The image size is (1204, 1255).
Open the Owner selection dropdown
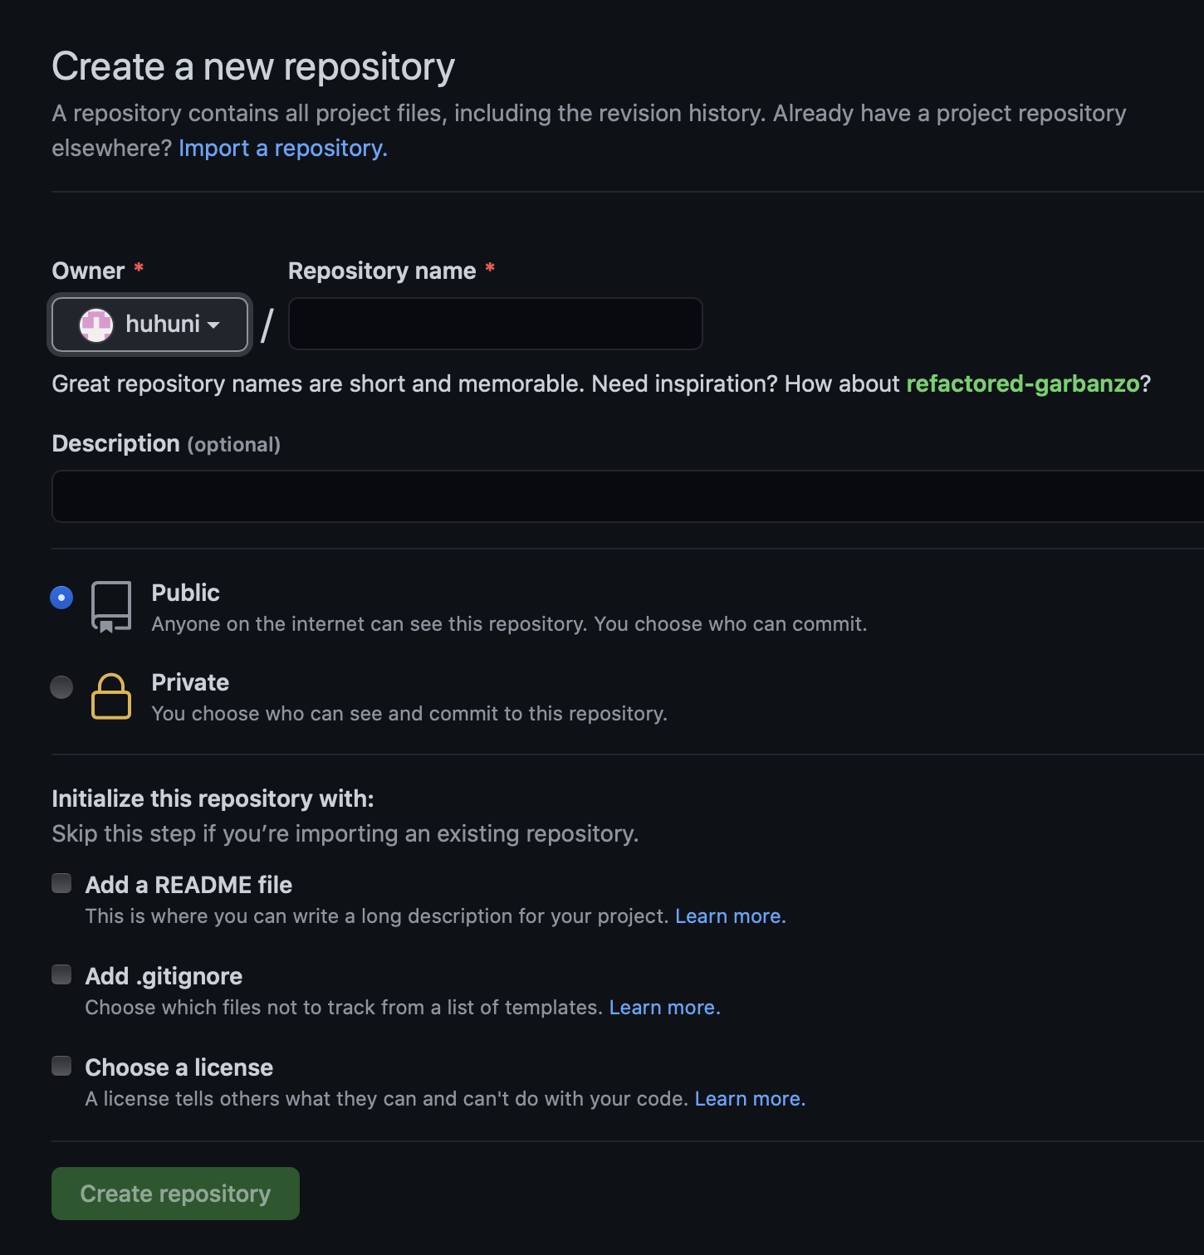149,325
